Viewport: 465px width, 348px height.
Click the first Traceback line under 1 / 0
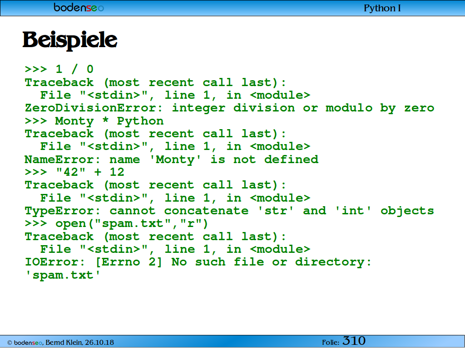155,82
